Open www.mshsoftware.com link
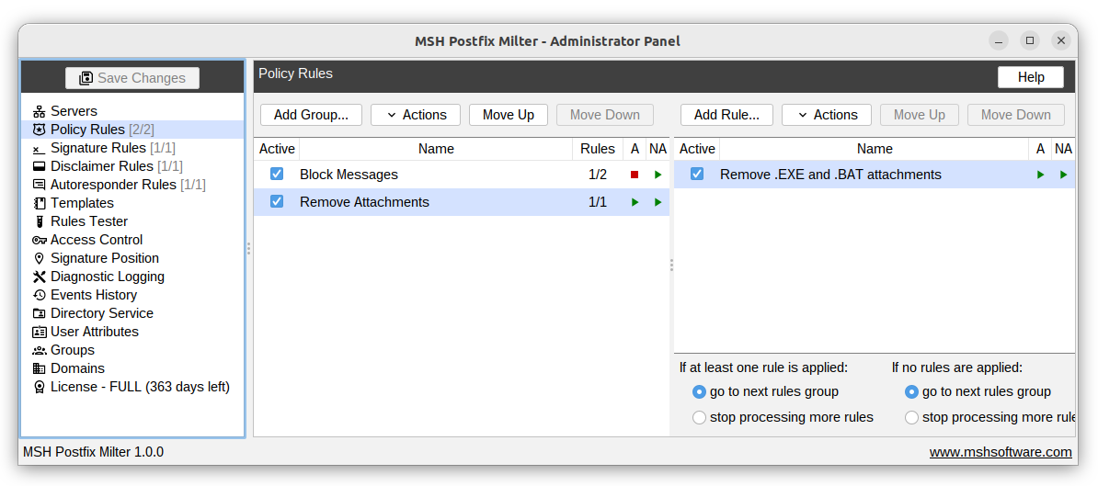Screen dimensions: 1098x486 click(x=1001, y=452)
